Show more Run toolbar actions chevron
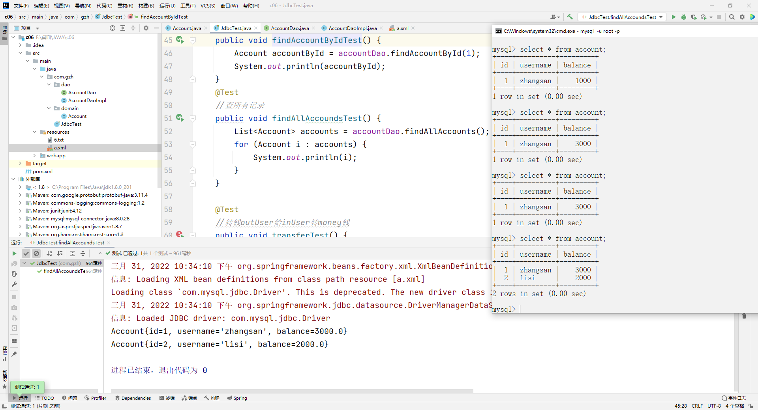This screenshot has height=410, width=758. point(100,253)
